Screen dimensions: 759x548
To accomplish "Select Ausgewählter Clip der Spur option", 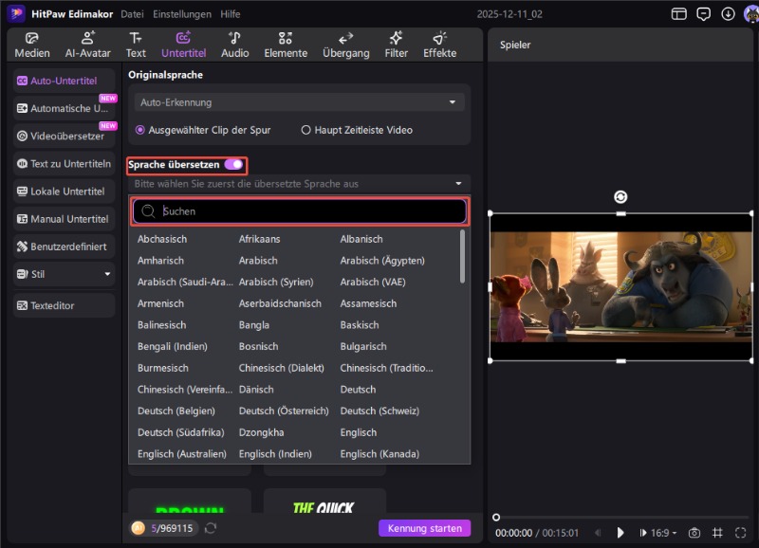I will coord(141,130).
